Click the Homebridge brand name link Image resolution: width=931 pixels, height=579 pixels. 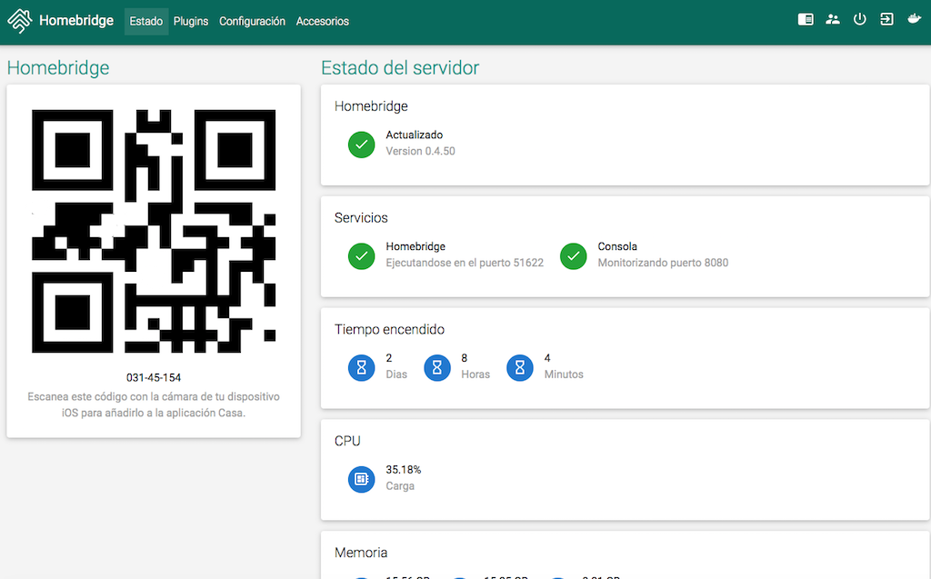(75, 21)
